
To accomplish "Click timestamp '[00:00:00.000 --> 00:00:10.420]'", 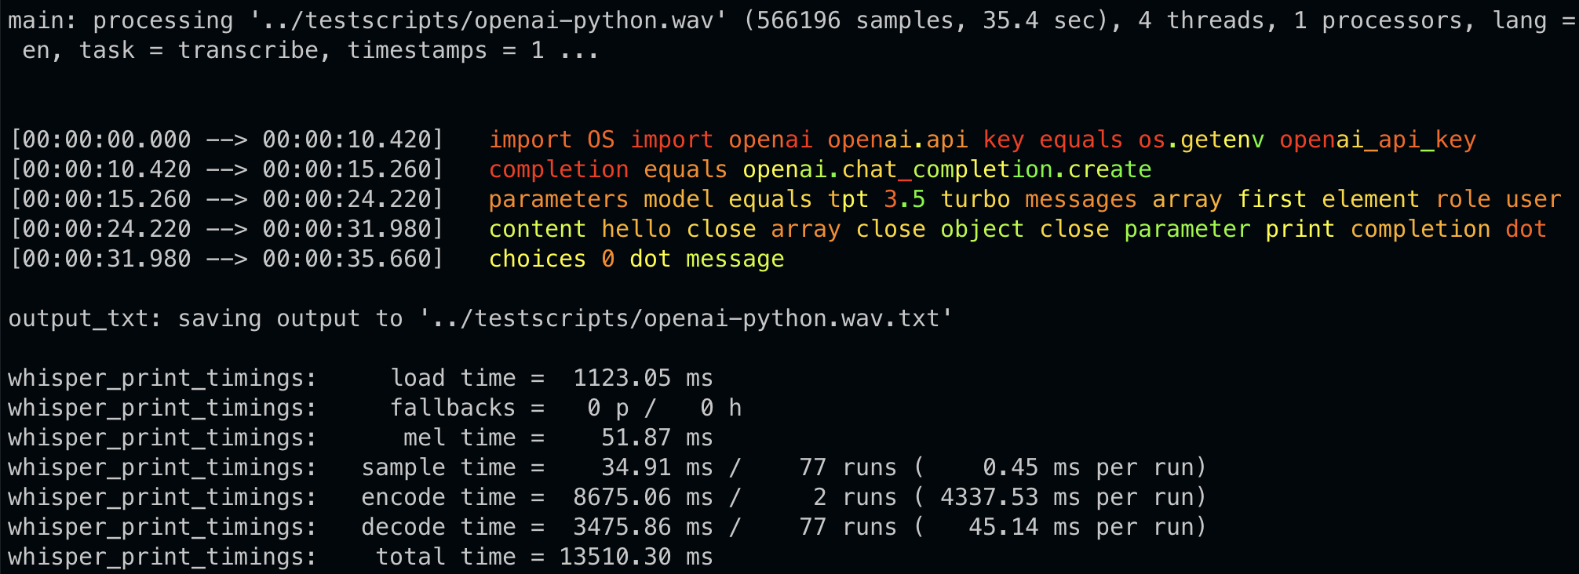I will tap(227, 140).
